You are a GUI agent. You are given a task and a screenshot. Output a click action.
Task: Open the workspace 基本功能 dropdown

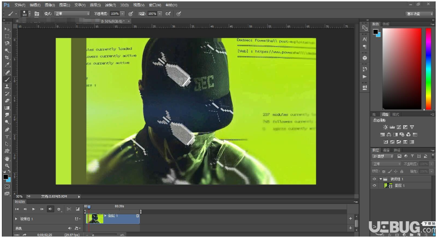(x=419, y=13)
